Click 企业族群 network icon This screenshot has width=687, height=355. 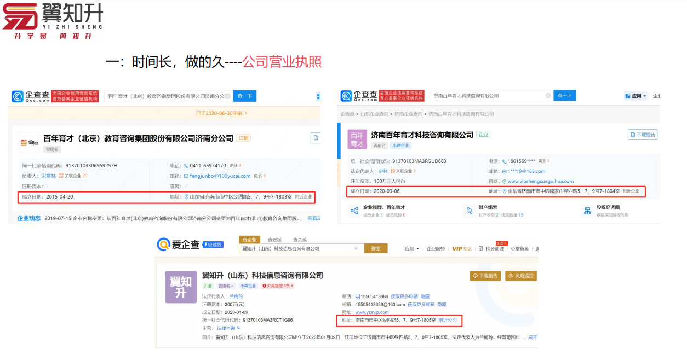tap(353, 211)
